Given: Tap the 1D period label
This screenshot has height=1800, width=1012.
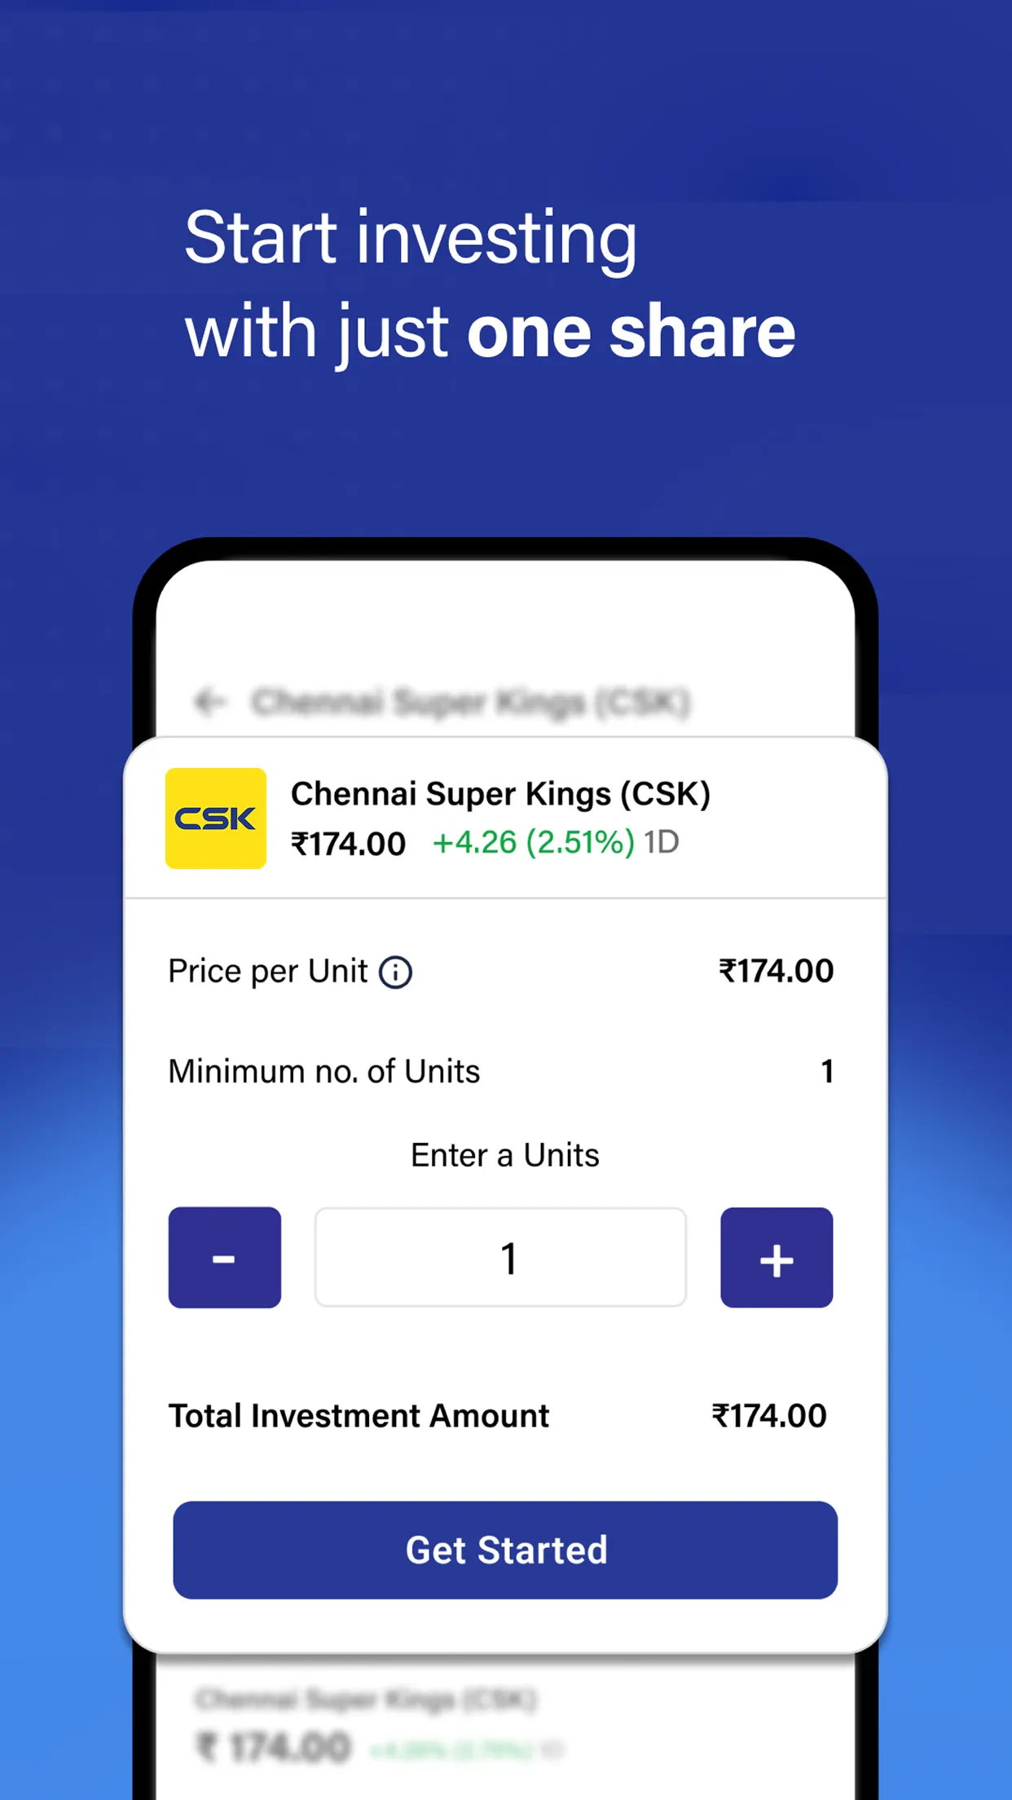Looking at the screenshot, I should coord(662,842).
